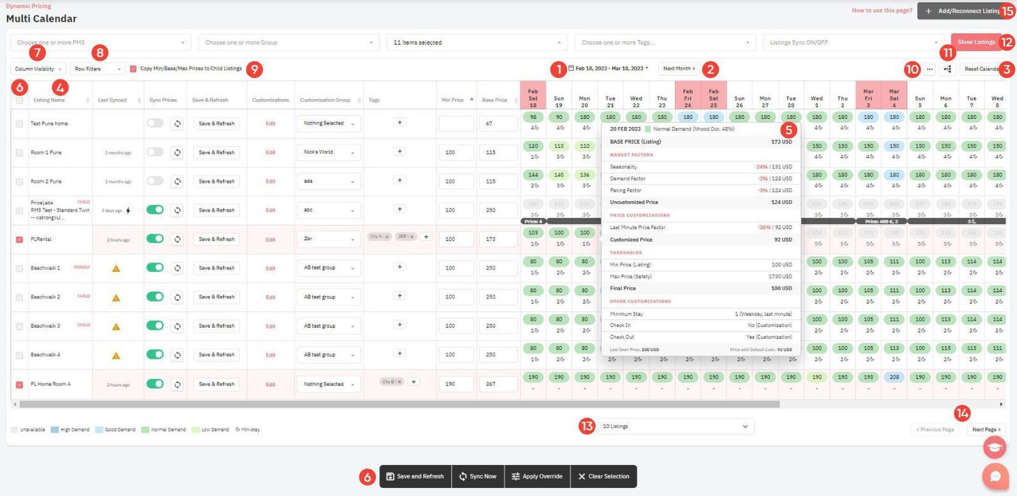Uncheck Copy Min/Base/Max Prices to Child Listings
Image resolution: width=1017 pixels, height=496 pixels.
click(x=133, y=69)
